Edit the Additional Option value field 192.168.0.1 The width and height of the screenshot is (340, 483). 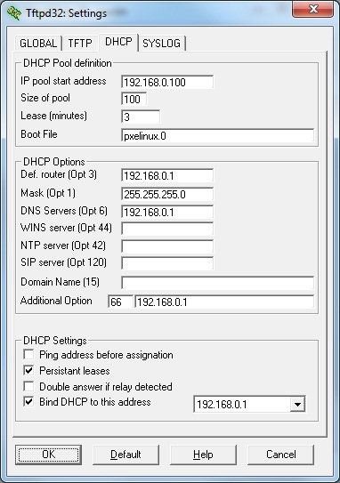(x=224, y=302)
